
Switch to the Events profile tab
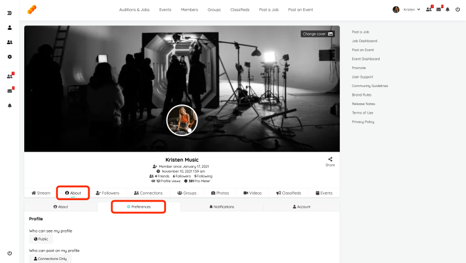(x=324, y=193)
